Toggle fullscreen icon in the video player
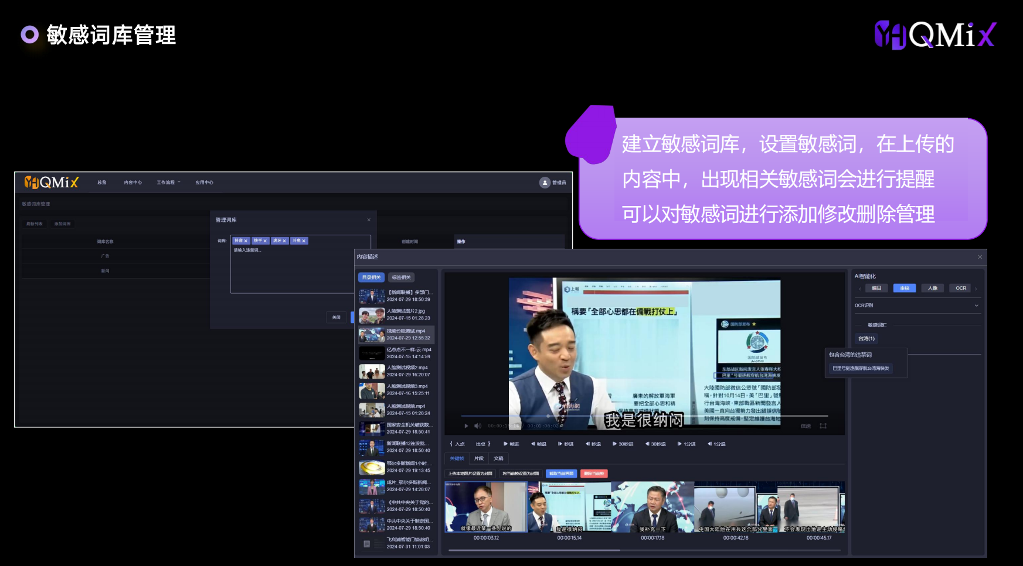This screenshot has height=566, width=1023. point(823,426)
